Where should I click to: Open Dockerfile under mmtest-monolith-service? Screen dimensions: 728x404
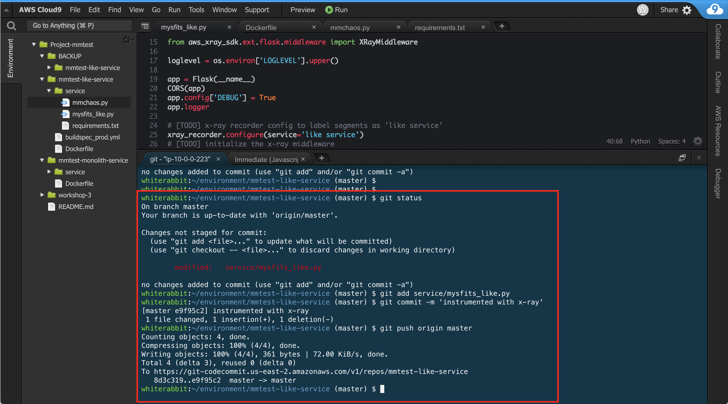[x=79, y=183]
